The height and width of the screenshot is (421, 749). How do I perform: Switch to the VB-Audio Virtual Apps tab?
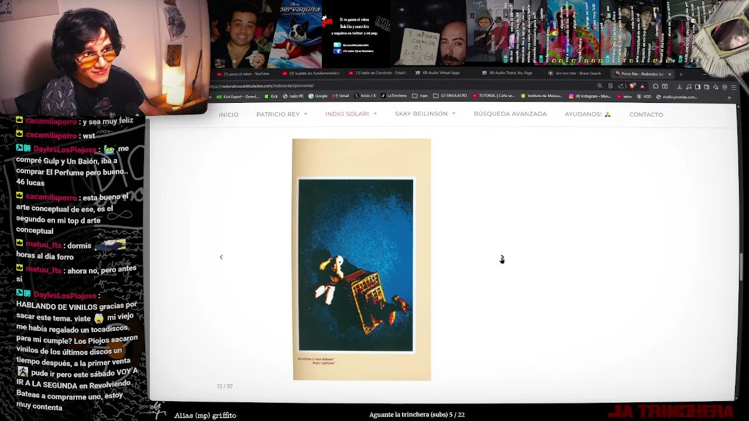pyautogui.click(x=438, y=74)
